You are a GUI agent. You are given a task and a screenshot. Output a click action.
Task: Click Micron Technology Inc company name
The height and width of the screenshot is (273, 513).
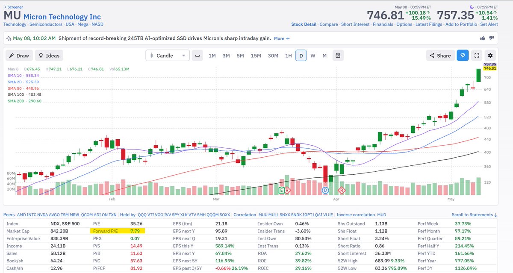click(62, 17)
